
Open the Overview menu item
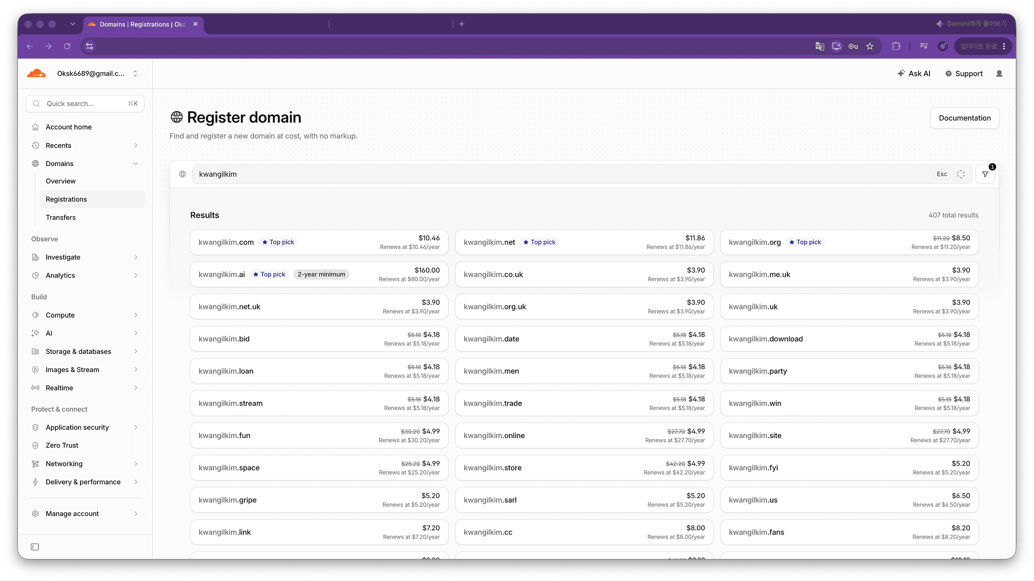(x=60, y=181)
